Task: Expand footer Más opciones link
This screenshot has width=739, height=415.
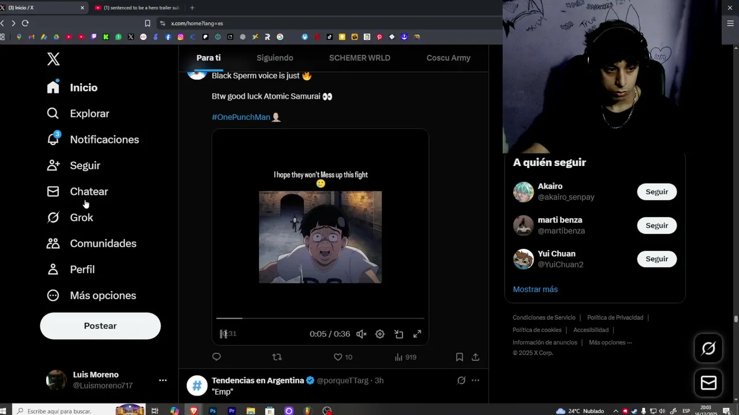Action: 610,342
